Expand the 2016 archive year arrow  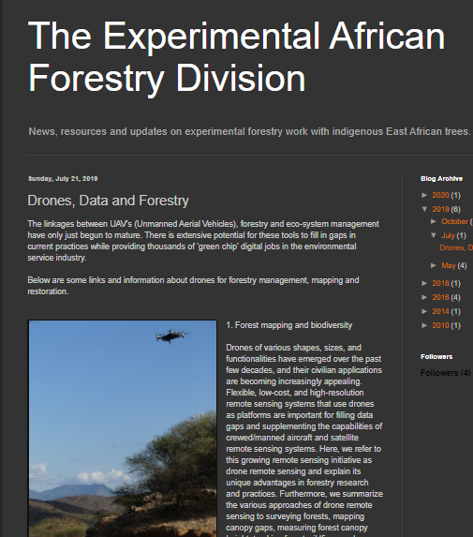[x=424, y=297]
